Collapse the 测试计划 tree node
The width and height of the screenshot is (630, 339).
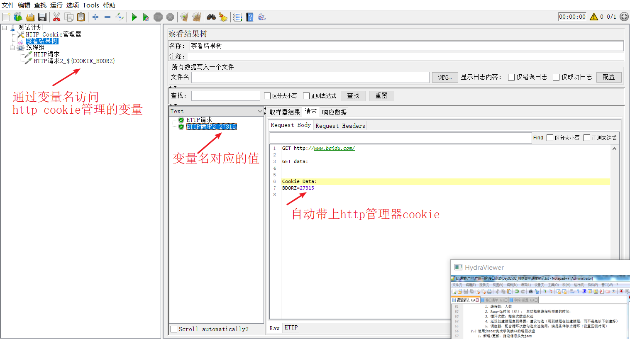[x=4, y=27]
